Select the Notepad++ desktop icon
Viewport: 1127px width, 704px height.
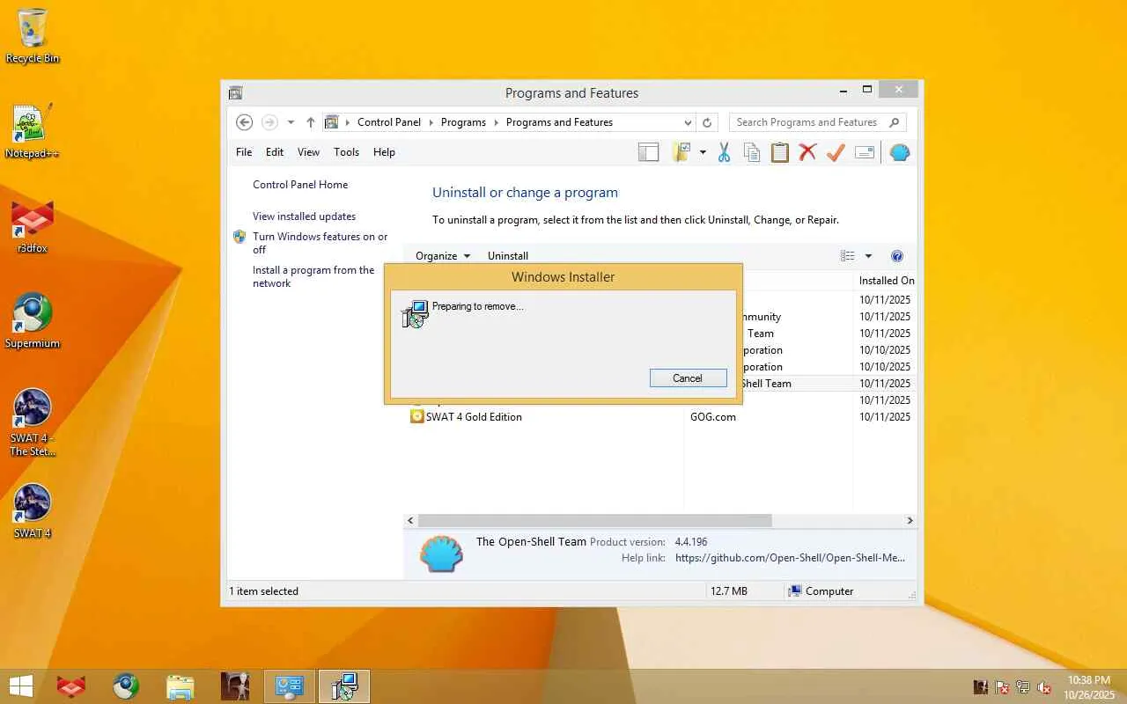(33, 131)
